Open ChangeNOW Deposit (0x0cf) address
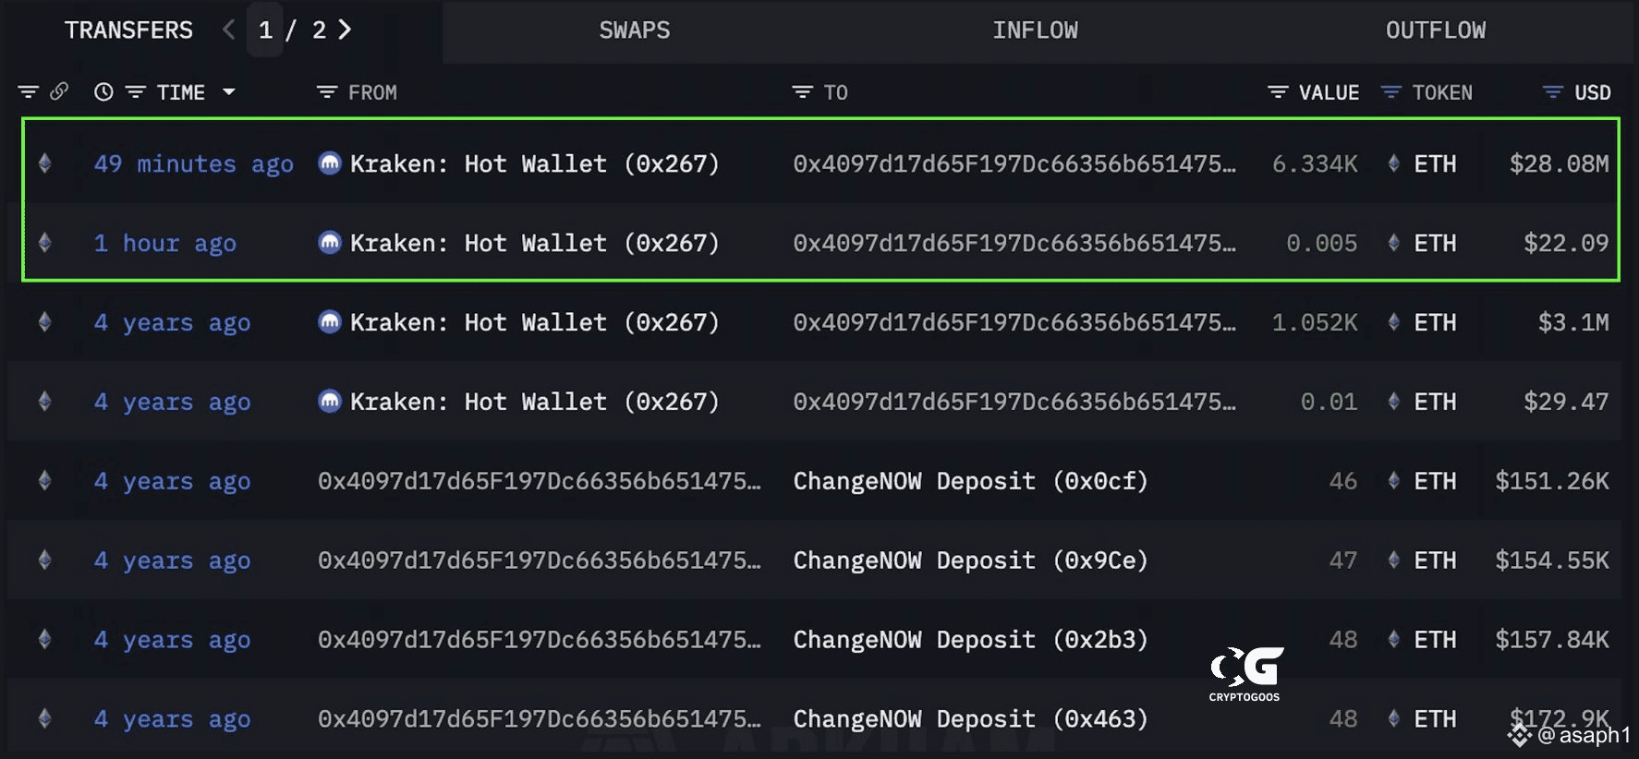The image size is (1639, 759). 970,481
